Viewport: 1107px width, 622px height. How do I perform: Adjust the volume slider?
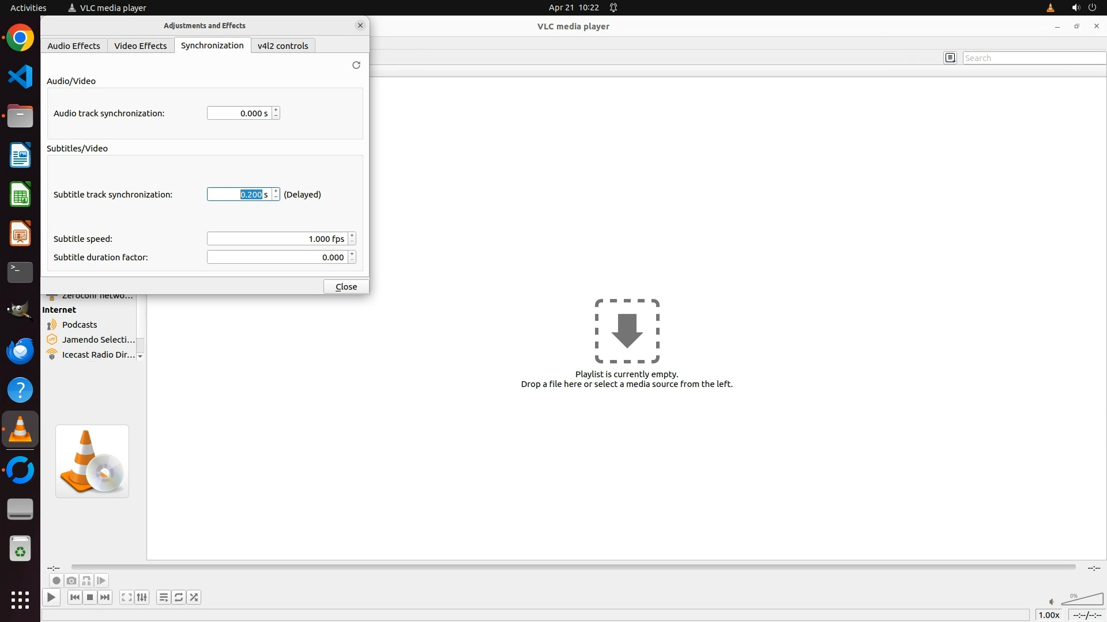(x=1082, y=600)
